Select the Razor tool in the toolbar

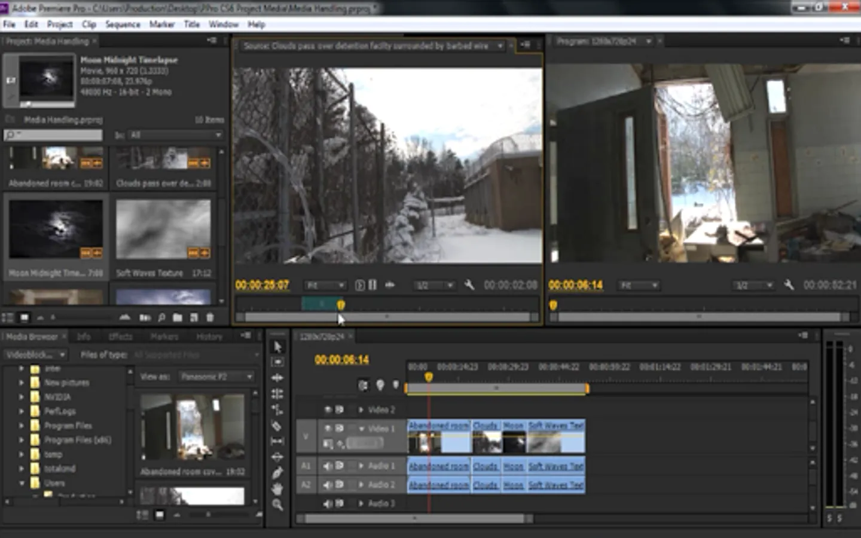[x=277, y=426]
